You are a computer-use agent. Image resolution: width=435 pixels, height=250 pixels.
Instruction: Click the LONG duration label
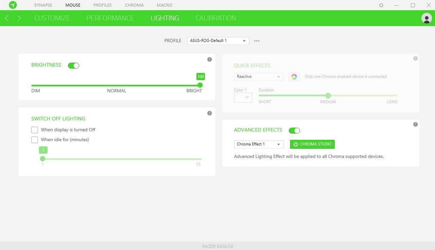pyautogui.click(x=392, y=102)
